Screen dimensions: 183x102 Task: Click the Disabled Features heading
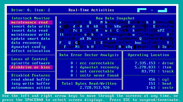31,75
